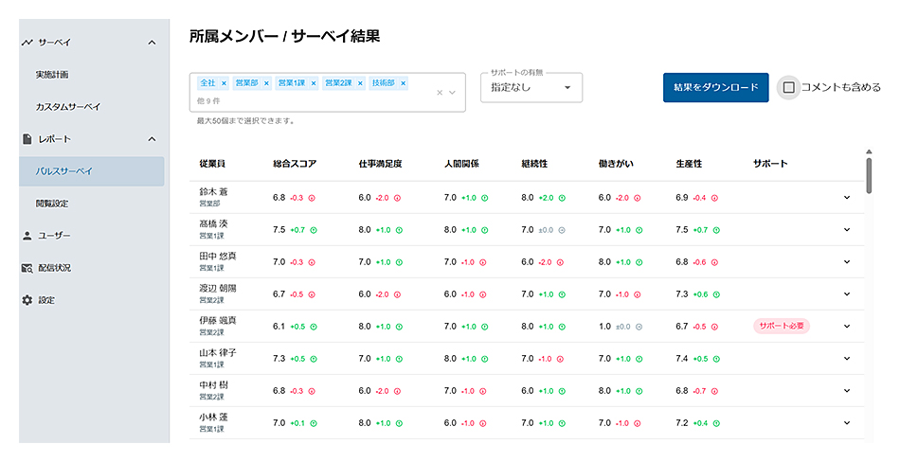Click the ユーザー person icon in sidebar
Screen dimensions: 900x462
click(27, 236)
